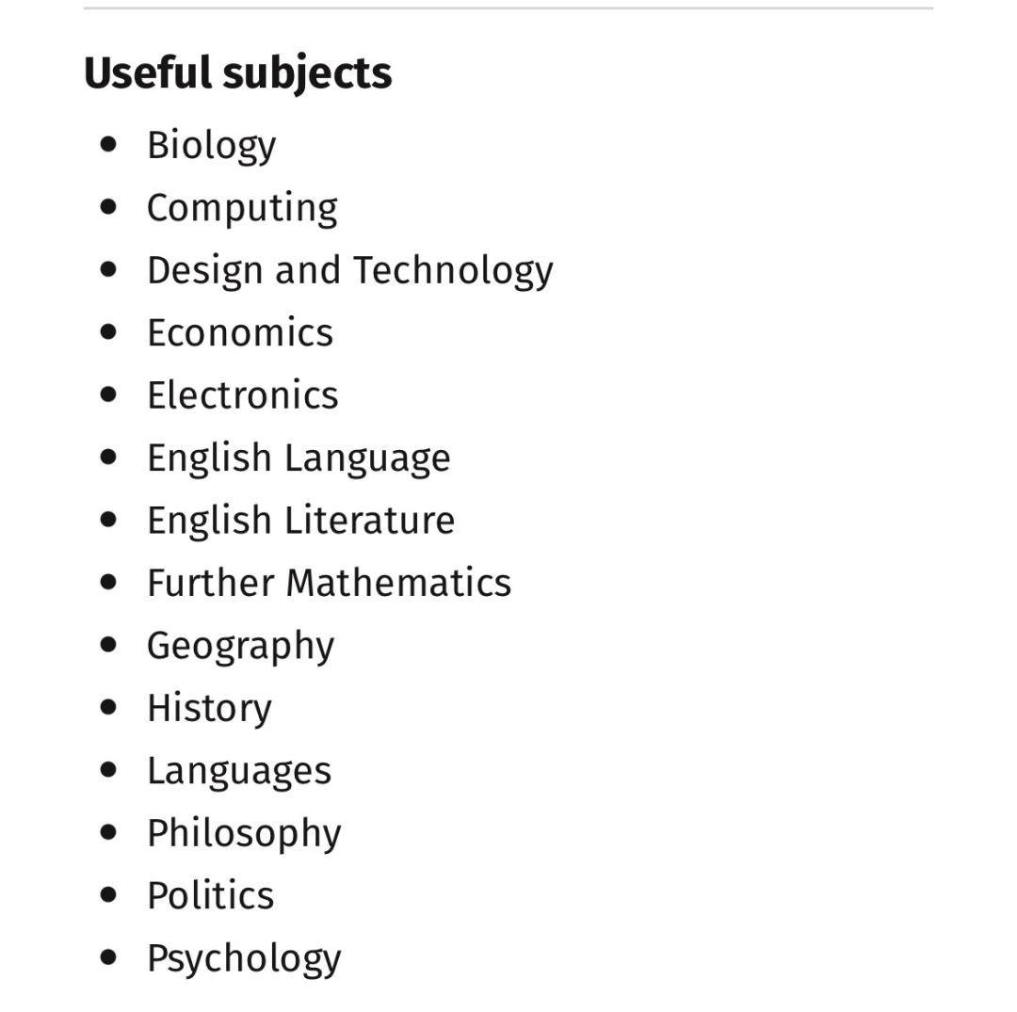1017x1012 pixels.
Task: Click the Electronics subject entry
Action: (243, 394)
